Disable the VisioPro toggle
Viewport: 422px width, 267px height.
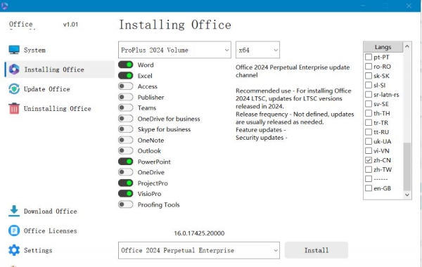tap(126, 194)
